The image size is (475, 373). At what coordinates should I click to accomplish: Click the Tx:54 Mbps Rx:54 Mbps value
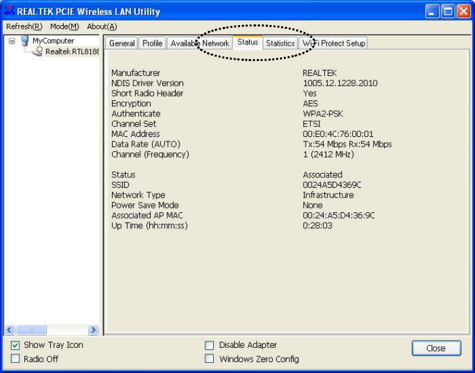point(347,144)
